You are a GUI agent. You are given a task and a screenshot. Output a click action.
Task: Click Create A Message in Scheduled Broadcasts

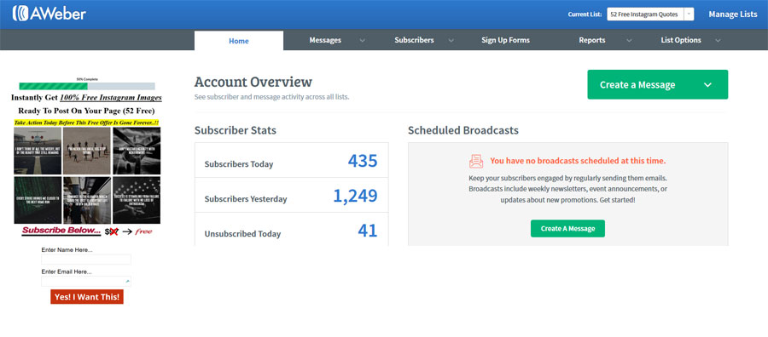[x=567, y=228]
